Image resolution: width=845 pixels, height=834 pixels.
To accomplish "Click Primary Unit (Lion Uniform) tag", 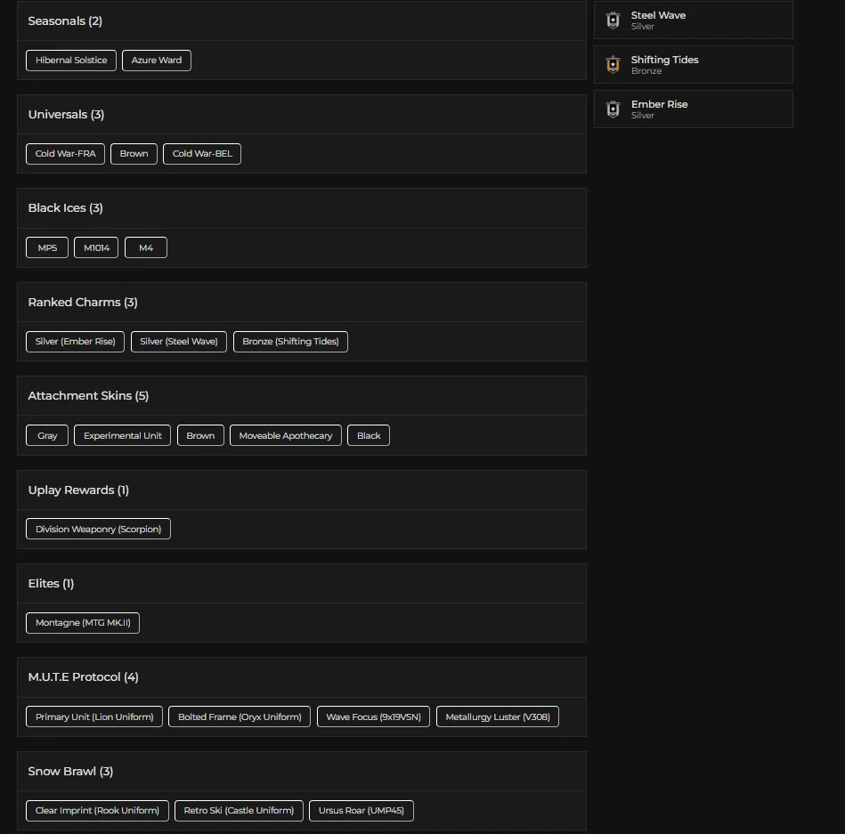I will (94, 717).
